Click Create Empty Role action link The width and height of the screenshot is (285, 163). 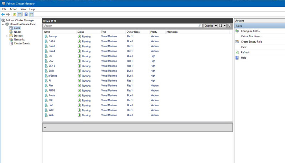point(252,42)
